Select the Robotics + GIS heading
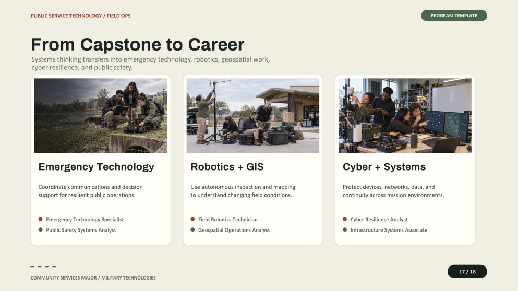Viewport: 518px width, 291px height. point(227,167)
